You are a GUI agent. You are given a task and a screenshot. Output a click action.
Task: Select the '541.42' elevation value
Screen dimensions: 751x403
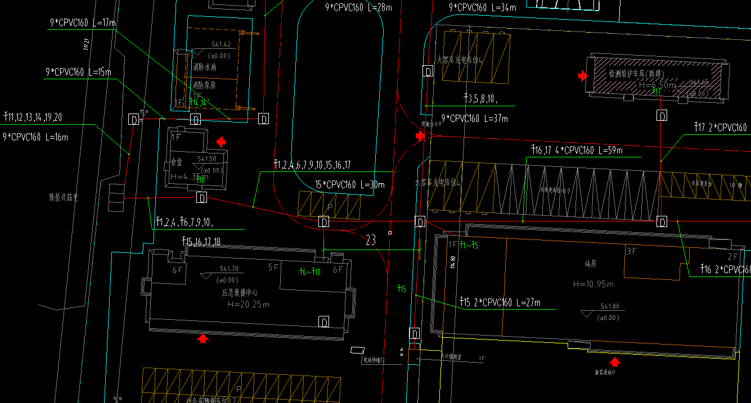pyautogui.click(x=222, y=44)
